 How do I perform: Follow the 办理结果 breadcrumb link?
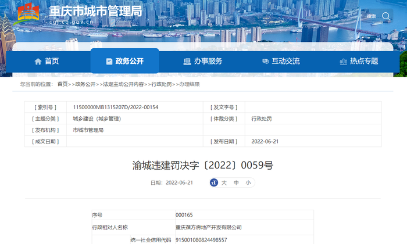point(190,84)
